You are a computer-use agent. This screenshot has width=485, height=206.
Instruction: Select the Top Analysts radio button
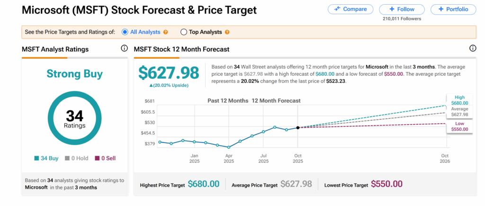184,32
